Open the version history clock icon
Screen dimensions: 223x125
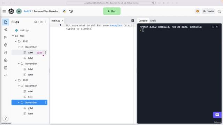(x=71, y=11)
